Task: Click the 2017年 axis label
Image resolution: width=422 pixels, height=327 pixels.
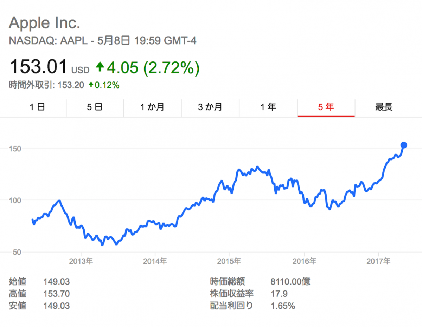Action: [378, 261]
